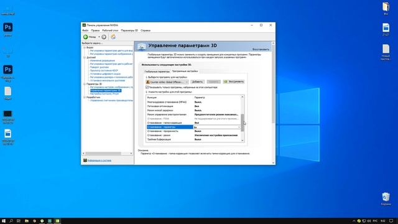Click the Восстановить link in the page header
Image resolution: width=398 pixels, height=224 pixels.
point(261,49)
